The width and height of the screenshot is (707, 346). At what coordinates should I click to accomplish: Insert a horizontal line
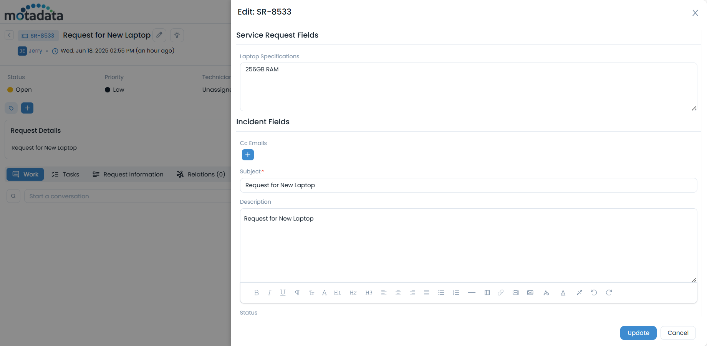pyautogui.click(x=472, y=293)
